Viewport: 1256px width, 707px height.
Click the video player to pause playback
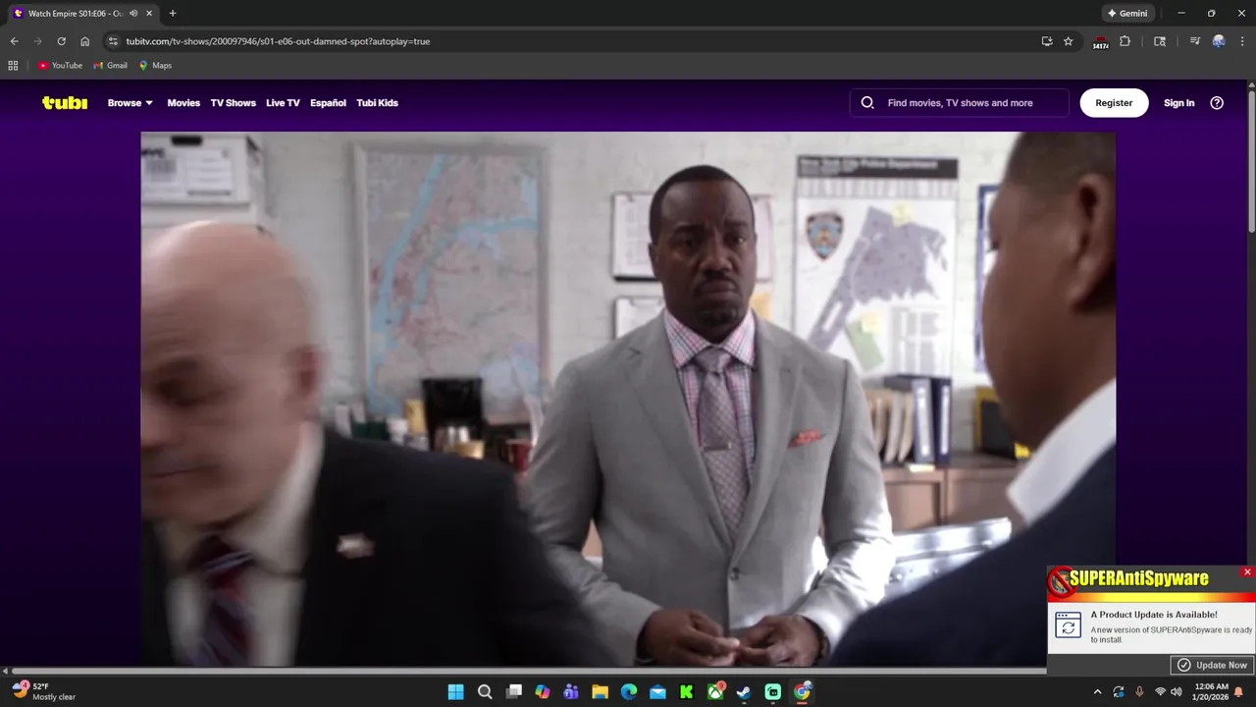(628, 399)
